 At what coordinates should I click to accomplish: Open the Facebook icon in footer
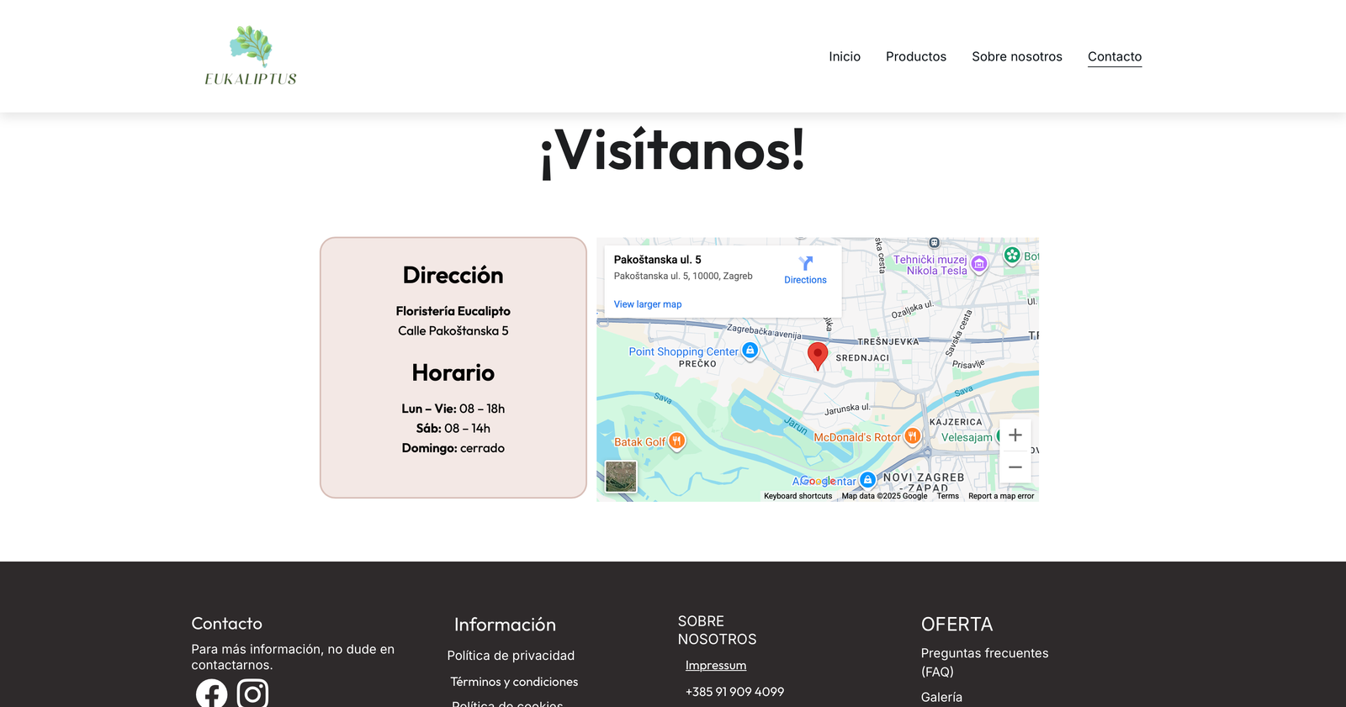[x=211, y=694]
